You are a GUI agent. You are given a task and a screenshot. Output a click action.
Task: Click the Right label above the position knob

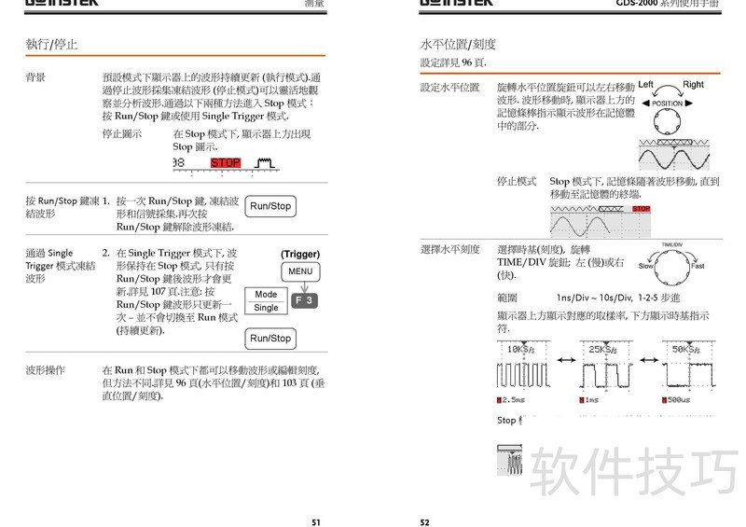pos(693,85)
